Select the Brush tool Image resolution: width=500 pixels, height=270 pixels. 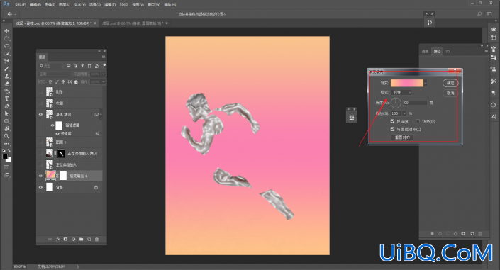tap(6, 69)
